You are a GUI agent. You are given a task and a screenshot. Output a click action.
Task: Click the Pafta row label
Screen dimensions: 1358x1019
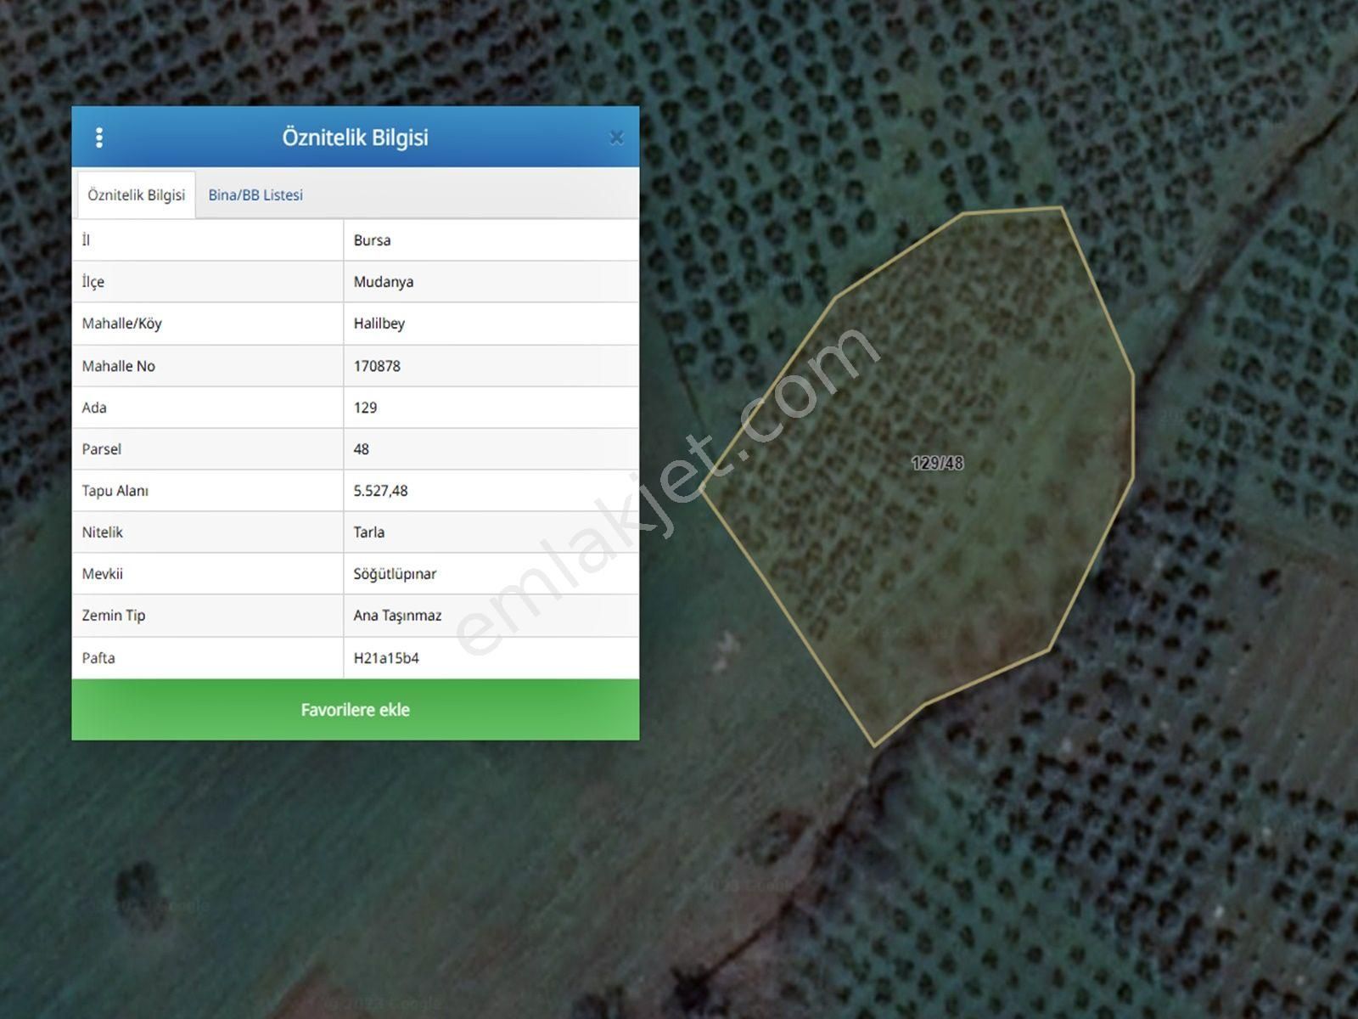click(98, 658)
